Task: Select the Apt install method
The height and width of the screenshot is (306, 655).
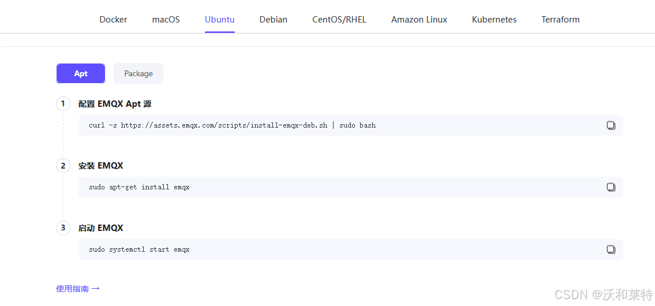Action: (81, 73)
